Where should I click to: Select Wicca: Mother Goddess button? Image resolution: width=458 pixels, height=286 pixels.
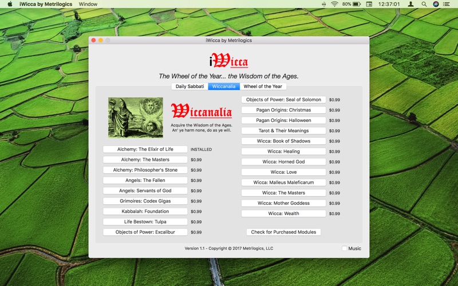pyautogui.click(x=283, y=203)
